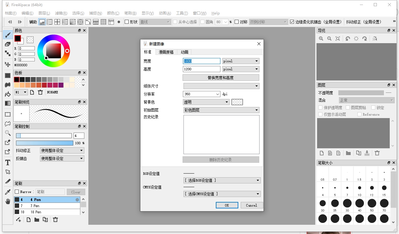Add a new layer folder
The width and height of the screenshot is (399, 234).
tap(348, 153)
